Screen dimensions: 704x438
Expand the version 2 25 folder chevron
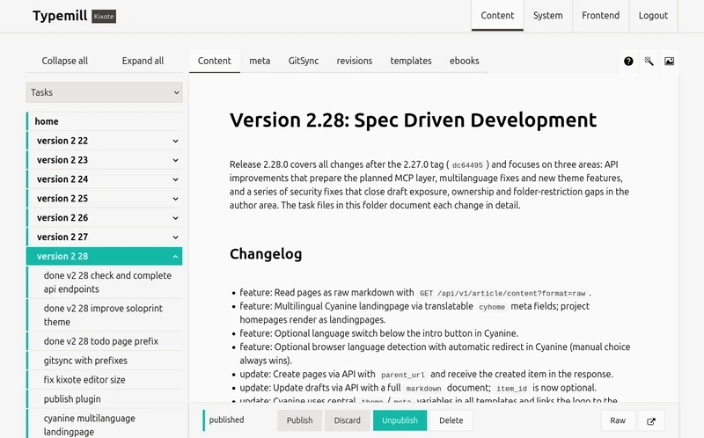pyautogui.click(x=175, y=199)
